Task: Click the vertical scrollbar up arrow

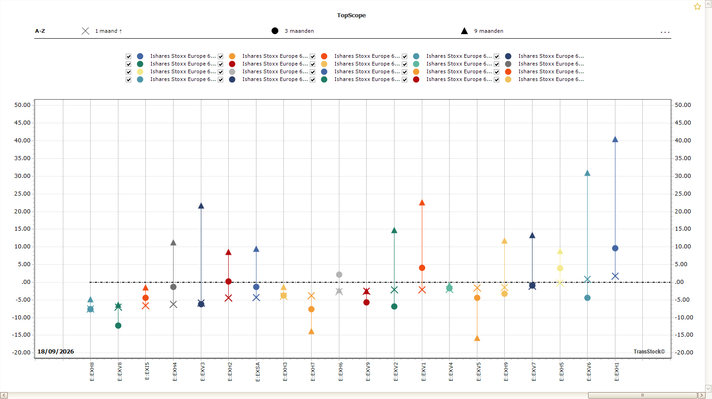Action: pos(708,4)
